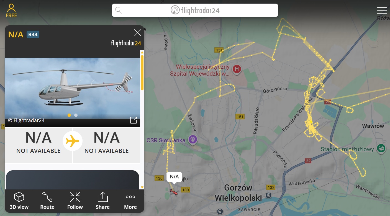The image size is (390, 216).
Task: Click the R44 aircraft type badge
Action: point(33,35)
